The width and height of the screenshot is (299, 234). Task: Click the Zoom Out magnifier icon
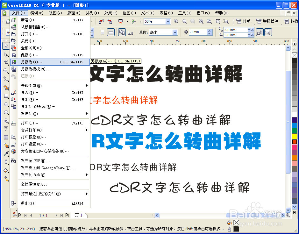[x=184, y=21]
